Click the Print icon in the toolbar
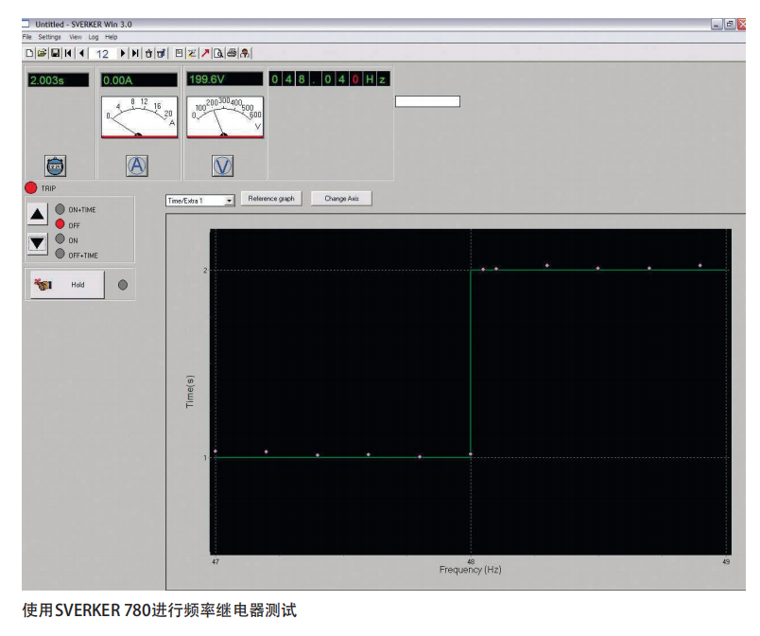Viewport: 760px width, 636px height. 232,54
